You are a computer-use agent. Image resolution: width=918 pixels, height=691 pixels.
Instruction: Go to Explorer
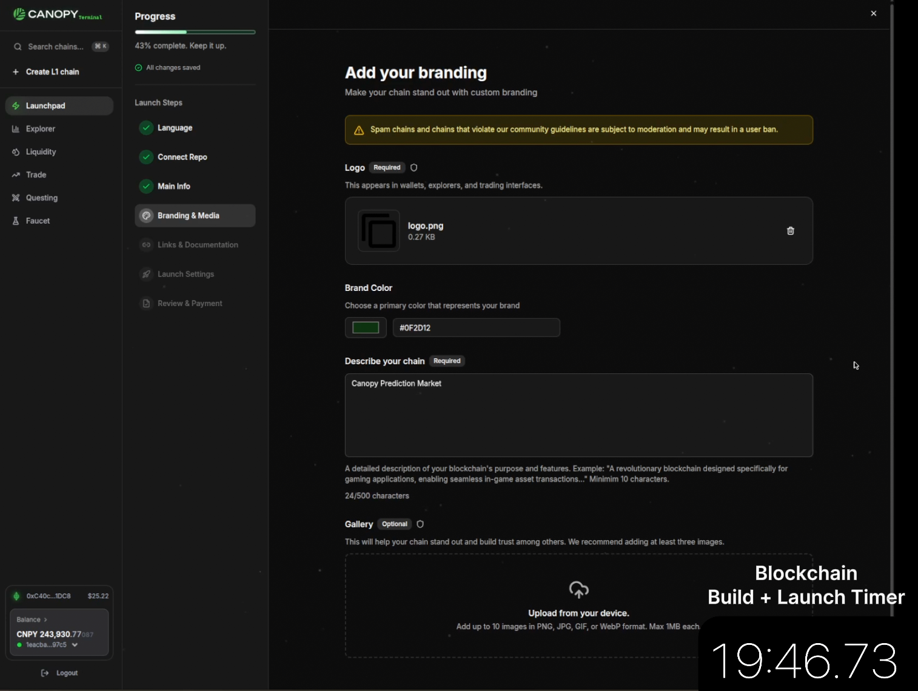pyautogui.click(x=40, y=129)
